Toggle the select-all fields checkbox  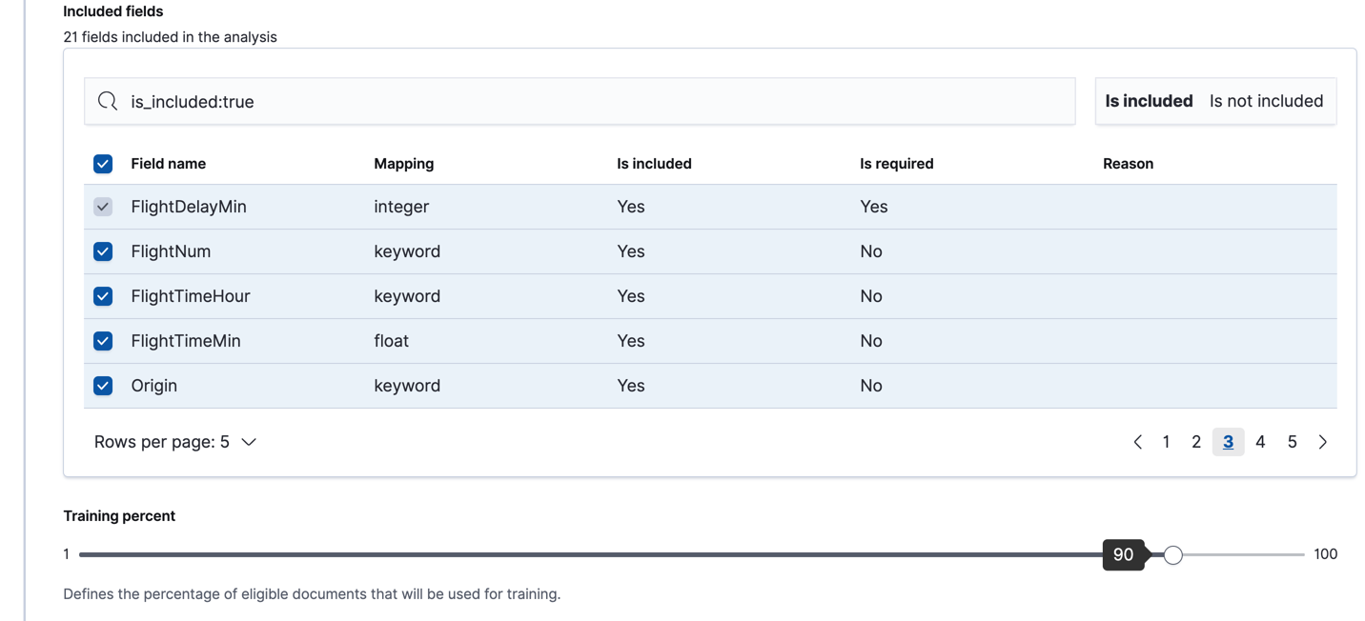[x=103, y=164]
